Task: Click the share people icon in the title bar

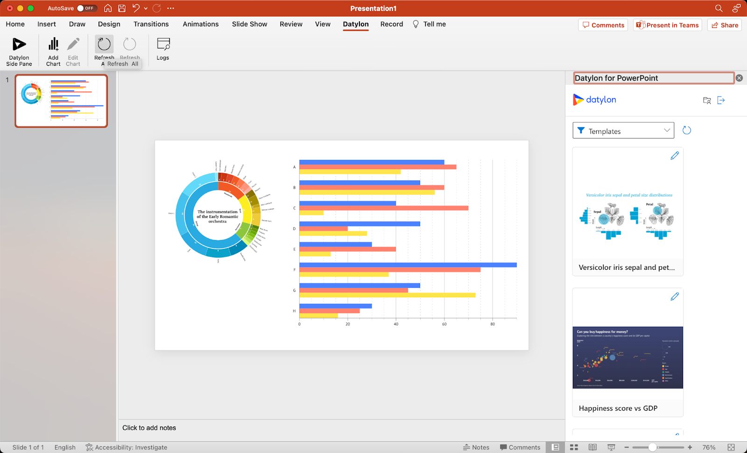Action: coord(736,8)
